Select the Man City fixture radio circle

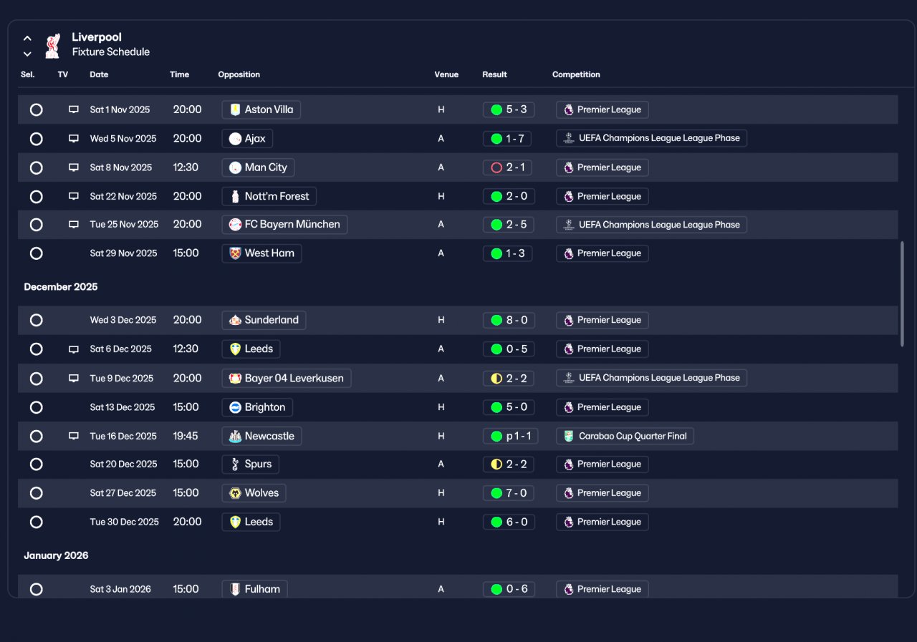click(37, 167)
